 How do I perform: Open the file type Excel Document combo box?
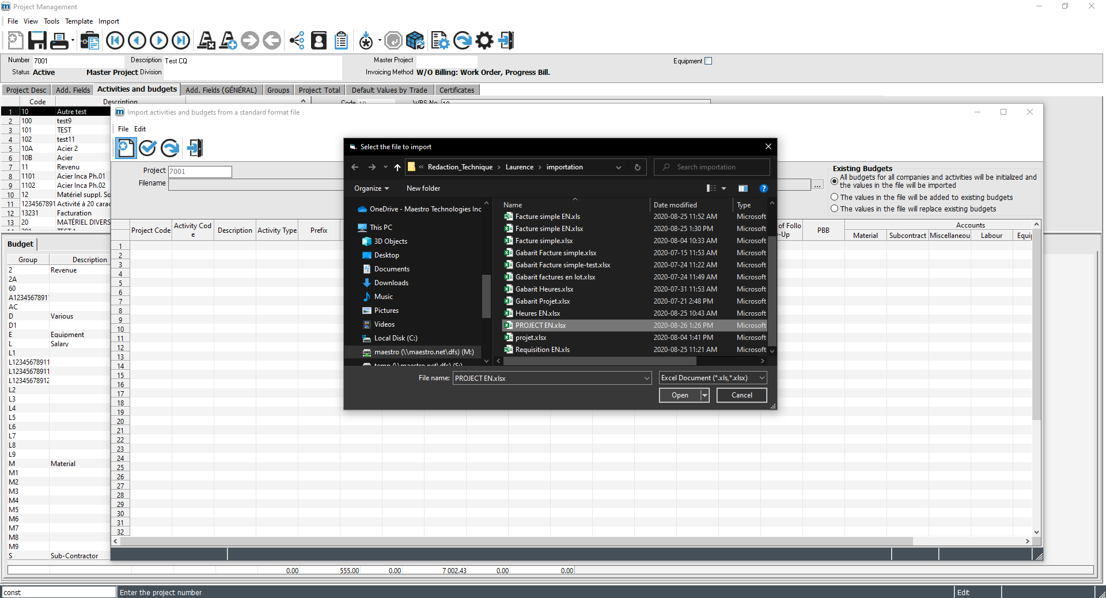[x=713, y=378]
